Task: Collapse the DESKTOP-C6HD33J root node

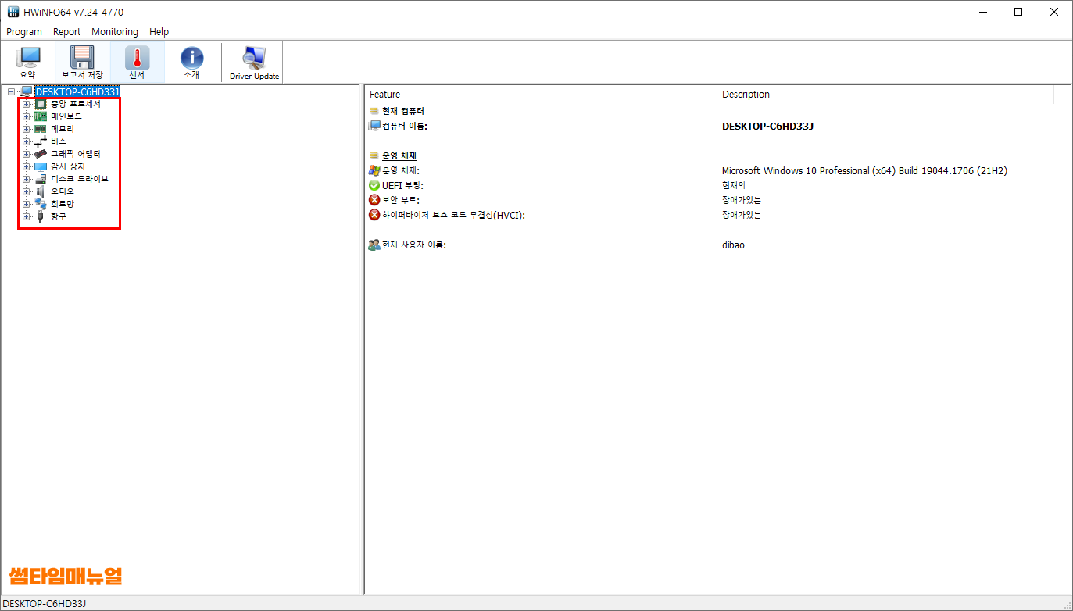Action: [12, 91]
